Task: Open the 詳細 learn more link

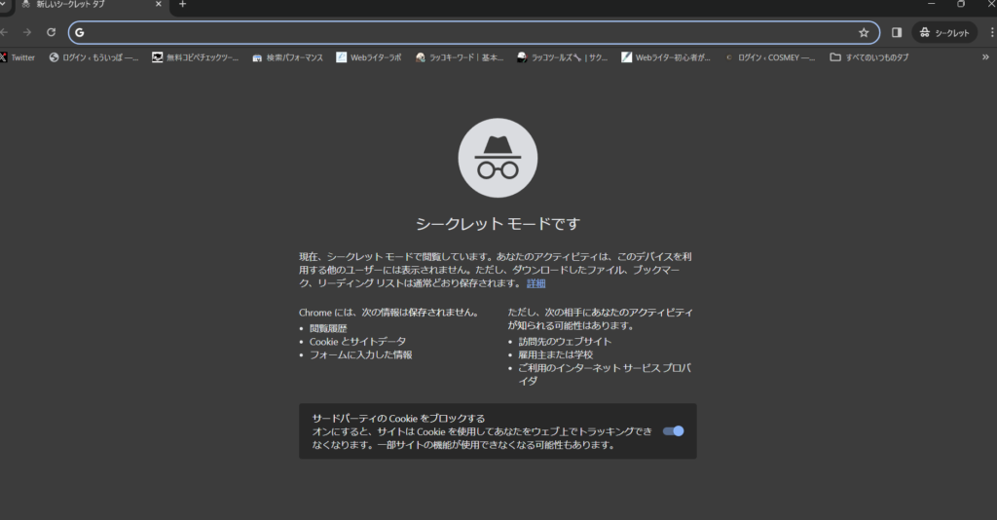Action: 536,283
